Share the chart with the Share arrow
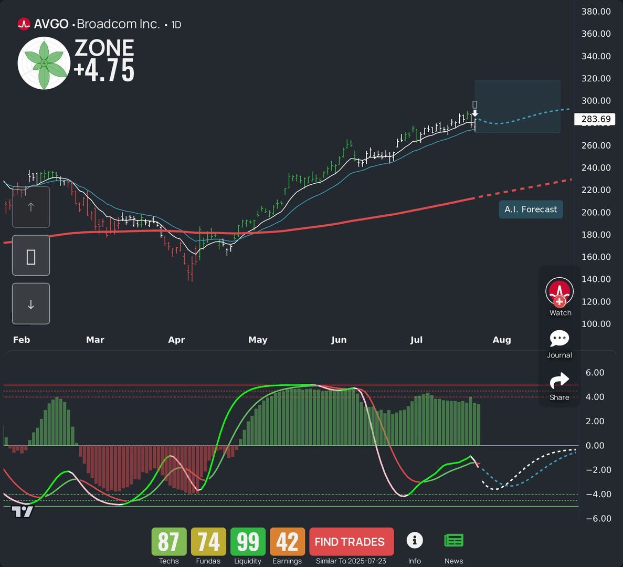The image size is (623, 567). [559, 381]
